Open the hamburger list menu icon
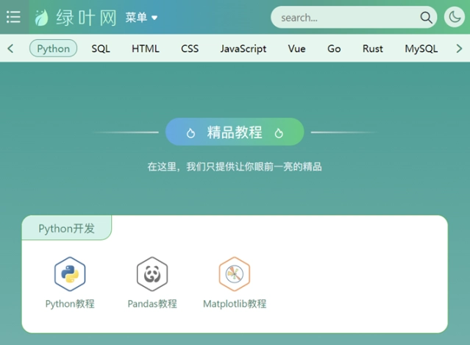Image resolution: width=470 pixels, height=345 pixels. pos(13,17)
